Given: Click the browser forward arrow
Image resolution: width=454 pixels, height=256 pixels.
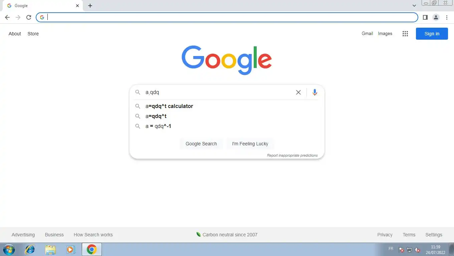Looking at the screenshot, I should point(18,17).
